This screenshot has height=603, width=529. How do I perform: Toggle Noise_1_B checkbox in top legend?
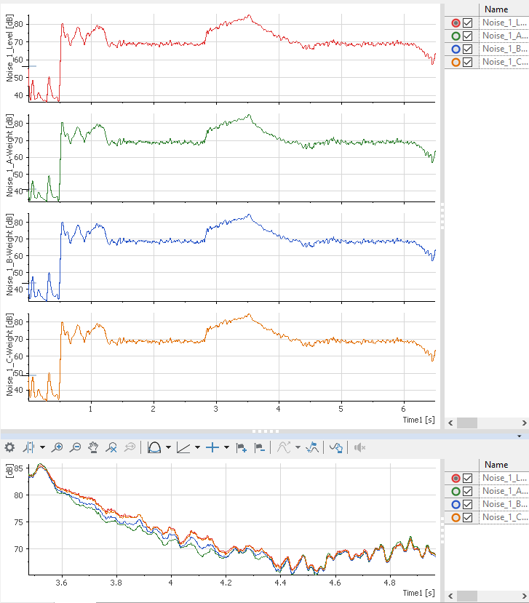468,49
